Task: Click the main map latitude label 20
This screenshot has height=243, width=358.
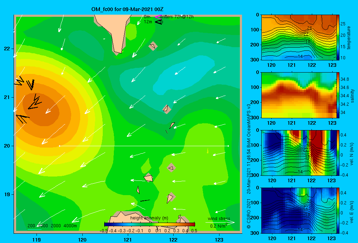Action: coord(7,146)
